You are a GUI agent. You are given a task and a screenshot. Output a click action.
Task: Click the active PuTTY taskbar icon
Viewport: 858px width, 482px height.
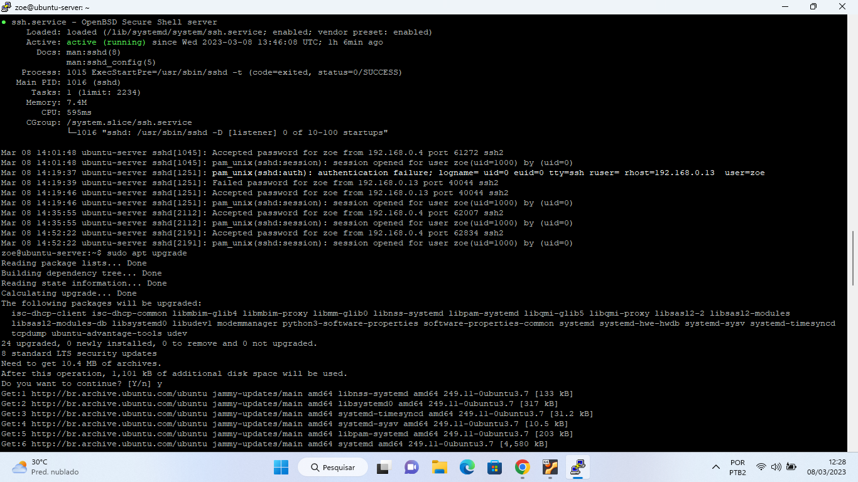(x=578, y=468)
